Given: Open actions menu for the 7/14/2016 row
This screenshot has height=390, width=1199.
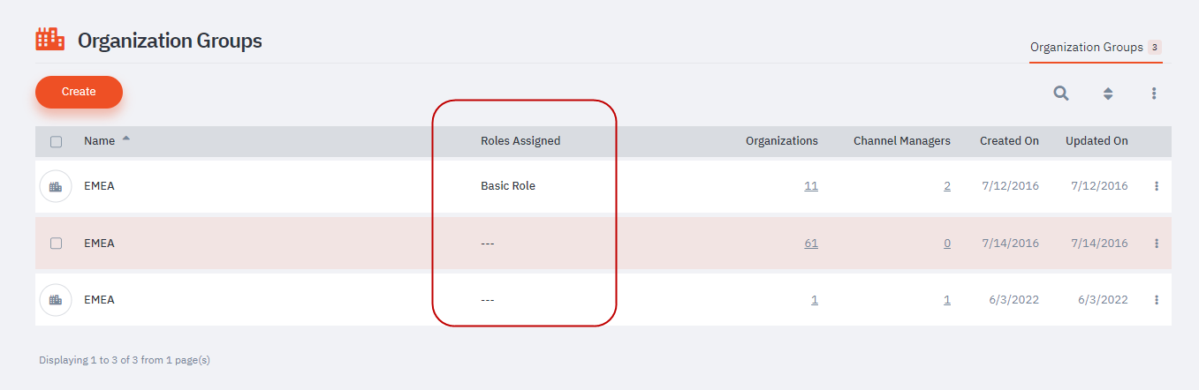Looking at the screenshot, I should pos(1157,244).
